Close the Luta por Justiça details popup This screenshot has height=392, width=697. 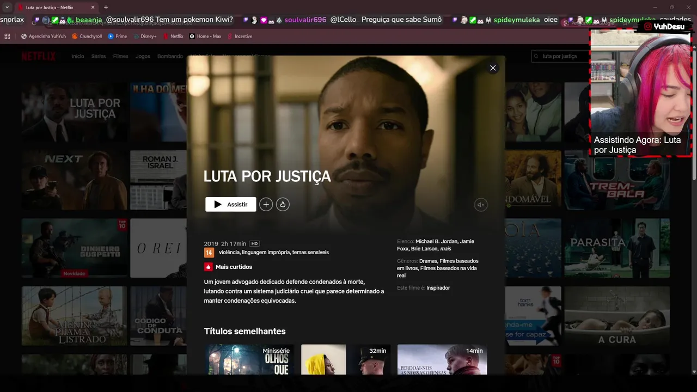(x=493, y=68)
